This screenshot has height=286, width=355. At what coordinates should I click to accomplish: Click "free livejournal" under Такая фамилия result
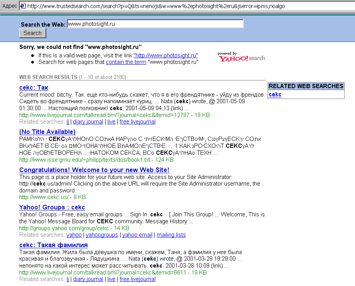(x=137, y=279)
